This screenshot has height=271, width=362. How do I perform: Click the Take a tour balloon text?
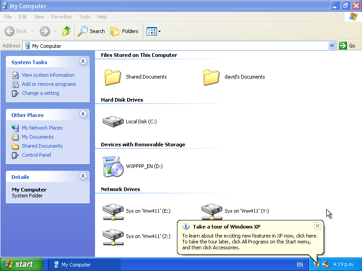[250, 242]
